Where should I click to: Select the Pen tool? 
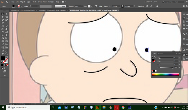[x=3, y=20]
